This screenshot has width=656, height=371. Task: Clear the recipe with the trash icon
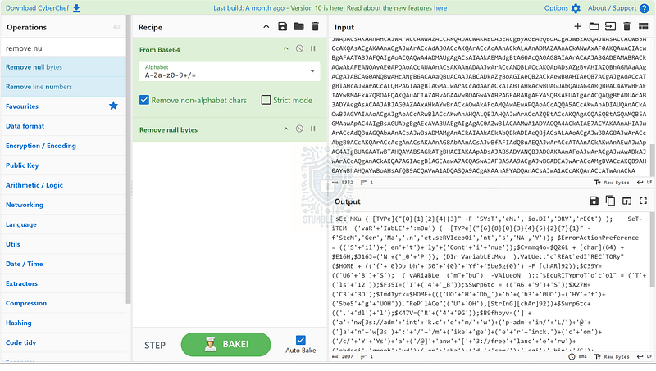(x=315, y=27)
